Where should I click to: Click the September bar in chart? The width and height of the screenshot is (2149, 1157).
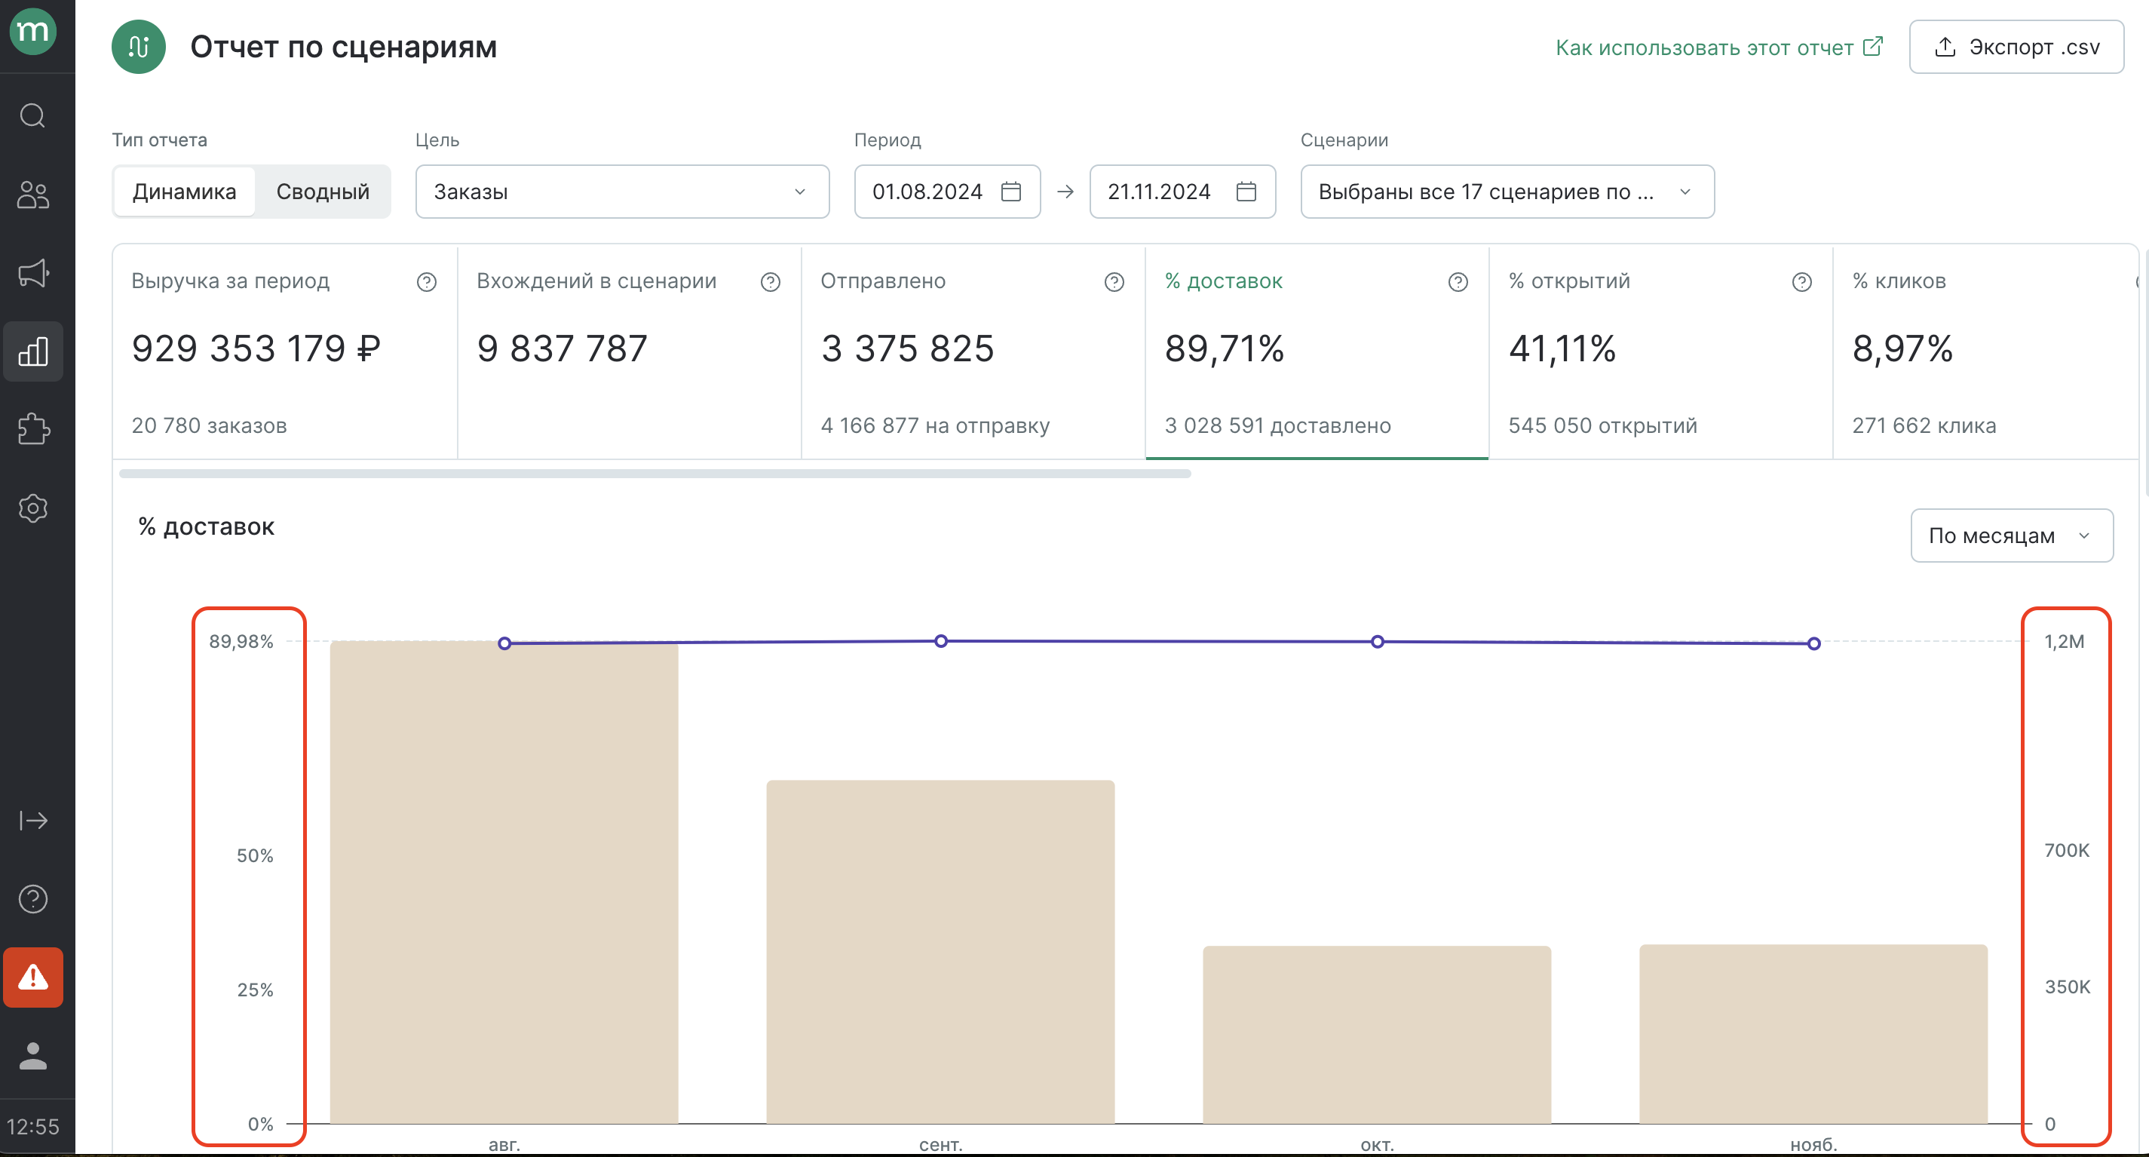click(940, 952)
